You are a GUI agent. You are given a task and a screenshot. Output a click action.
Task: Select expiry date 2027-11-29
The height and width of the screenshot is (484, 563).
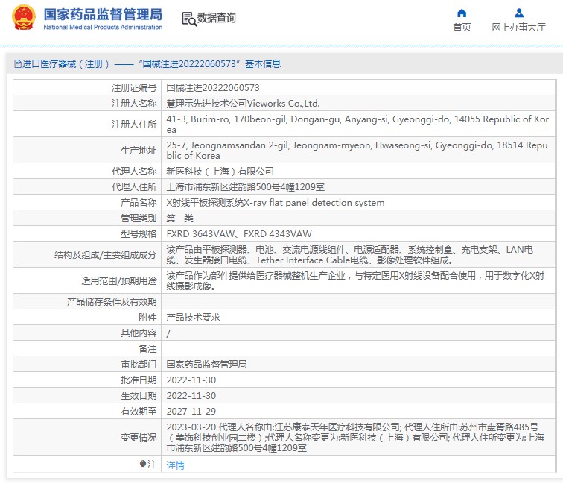(x=191, y=412)
